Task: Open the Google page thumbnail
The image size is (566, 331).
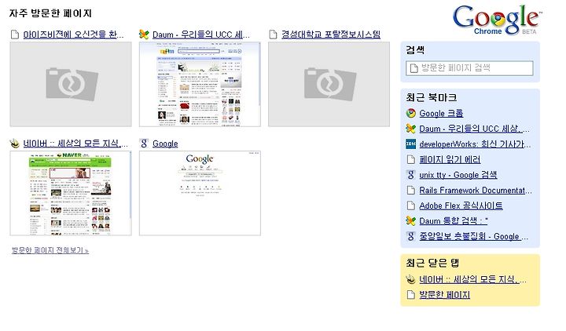Action: [x=200, y=194]
